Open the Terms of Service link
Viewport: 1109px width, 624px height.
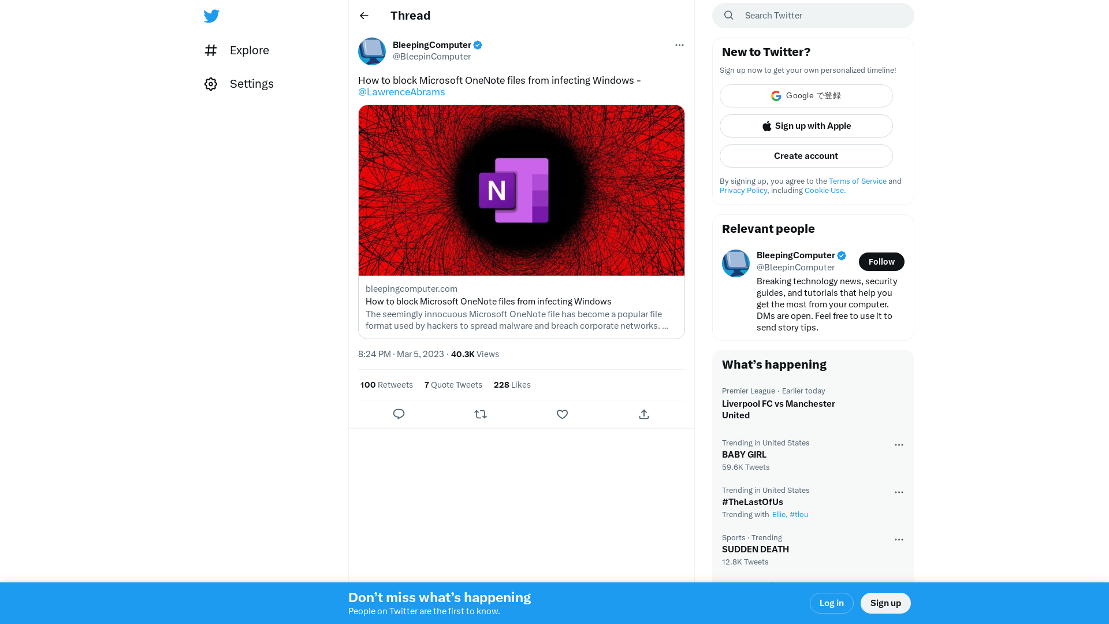click(x=858, y=181)
